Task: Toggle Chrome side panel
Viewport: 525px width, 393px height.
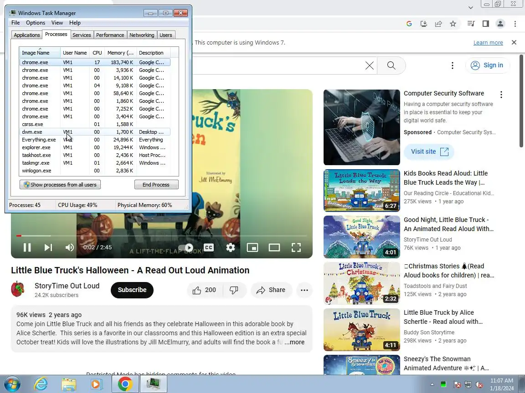Action: point(485,24)
